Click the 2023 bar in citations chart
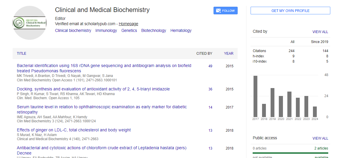This screenshot has height=158, width=345. click(x=306, y=106)
